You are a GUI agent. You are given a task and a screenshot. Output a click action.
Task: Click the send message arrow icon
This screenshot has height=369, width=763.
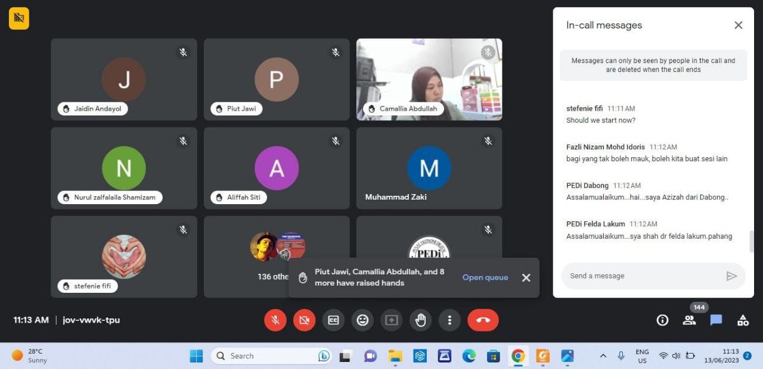coord(731,276)
